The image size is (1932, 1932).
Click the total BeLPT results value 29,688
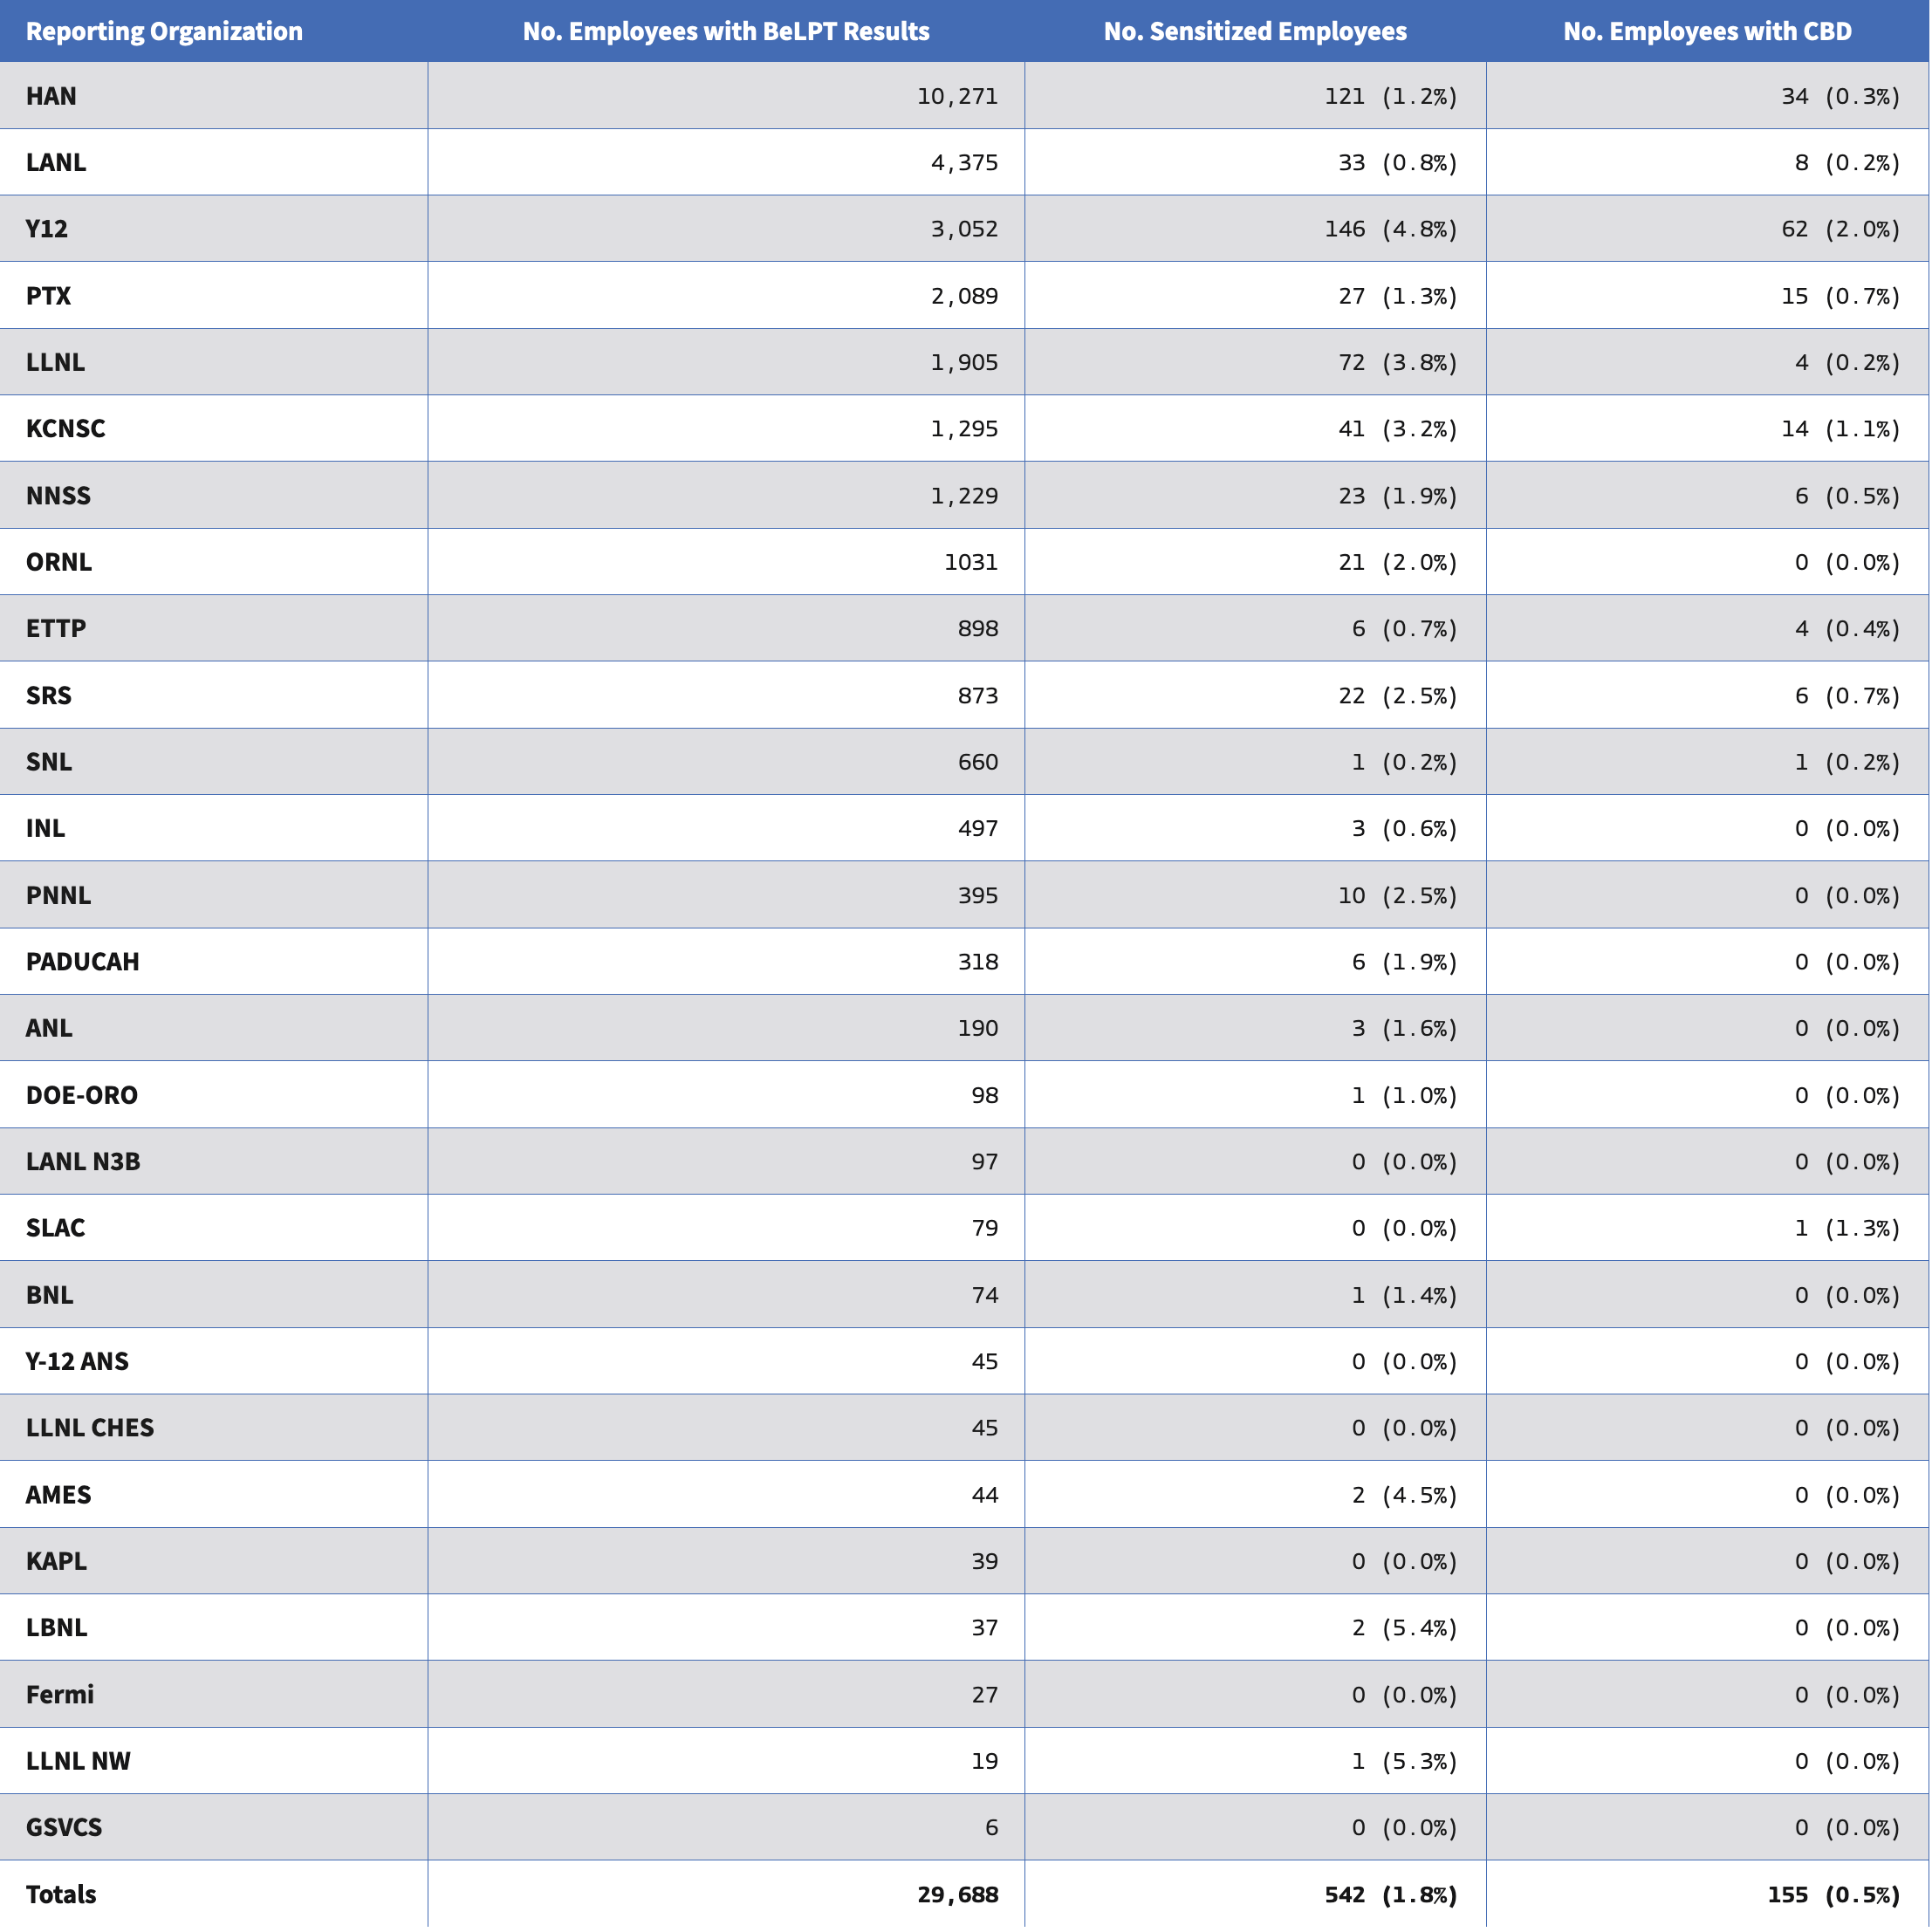point(957,1894)
